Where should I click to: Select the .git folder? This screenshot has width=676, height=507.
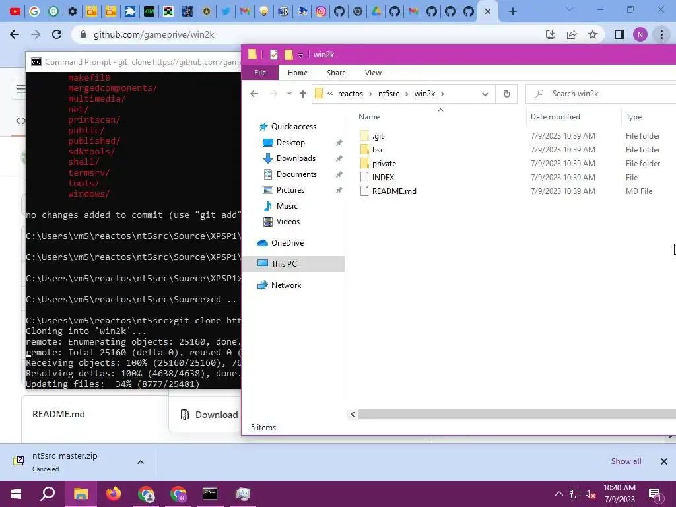pos(378,136)
